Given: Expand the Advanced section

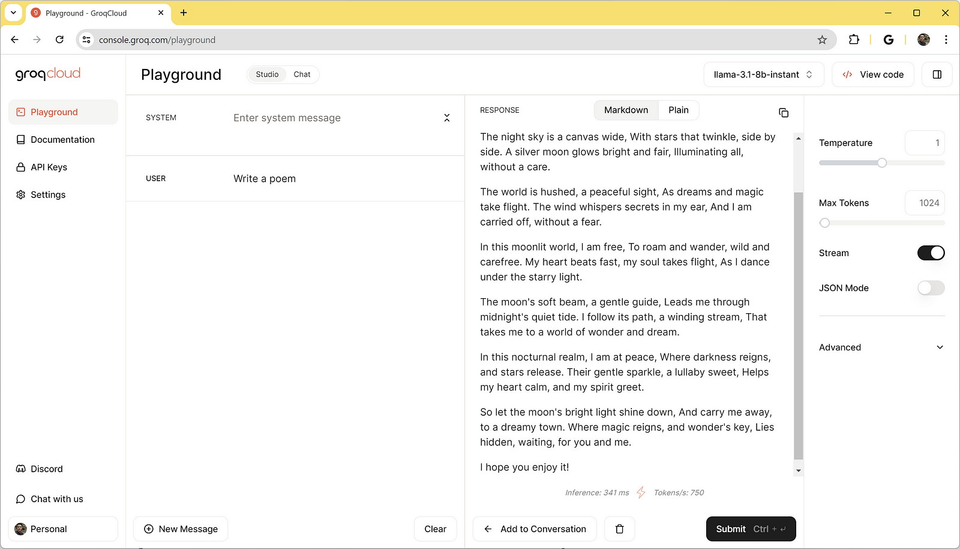Looking at the screenshot, I should click(881, 347).
